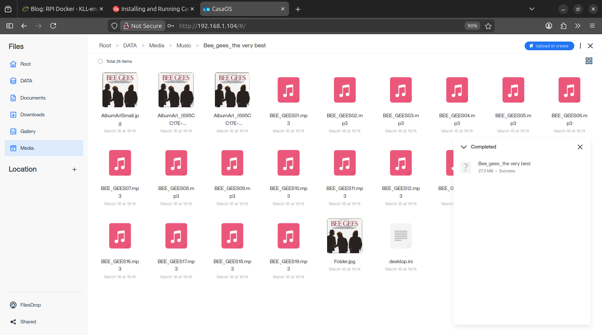602x335 pixels.
Task: Toggle the select all items radio button
Action: (x=100, y=61)
